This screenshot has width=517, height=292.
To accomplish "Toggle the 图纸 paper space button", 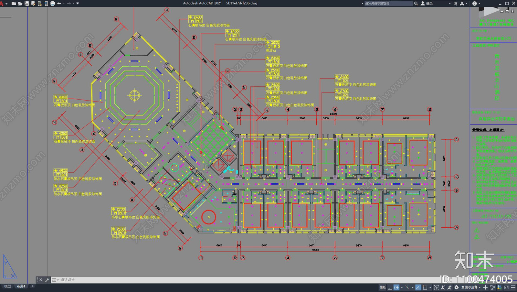I will point(383,287).
